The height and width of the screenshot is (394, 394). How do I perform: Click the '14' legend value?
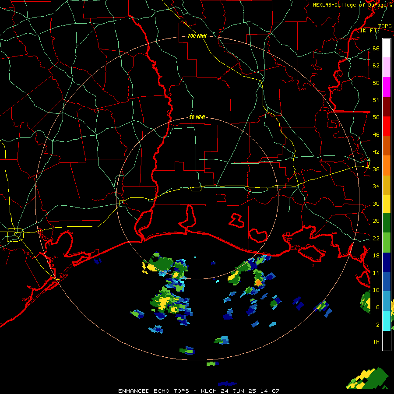click(376, 273)
